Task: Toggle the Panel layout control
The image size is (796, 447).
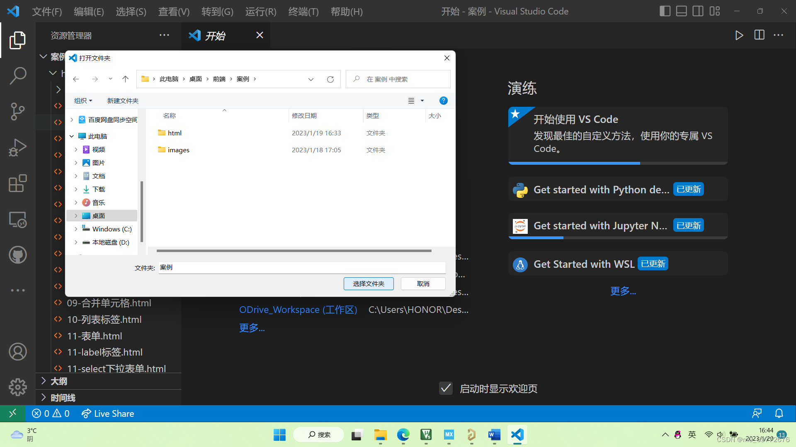Action: [x=681, y=11]
